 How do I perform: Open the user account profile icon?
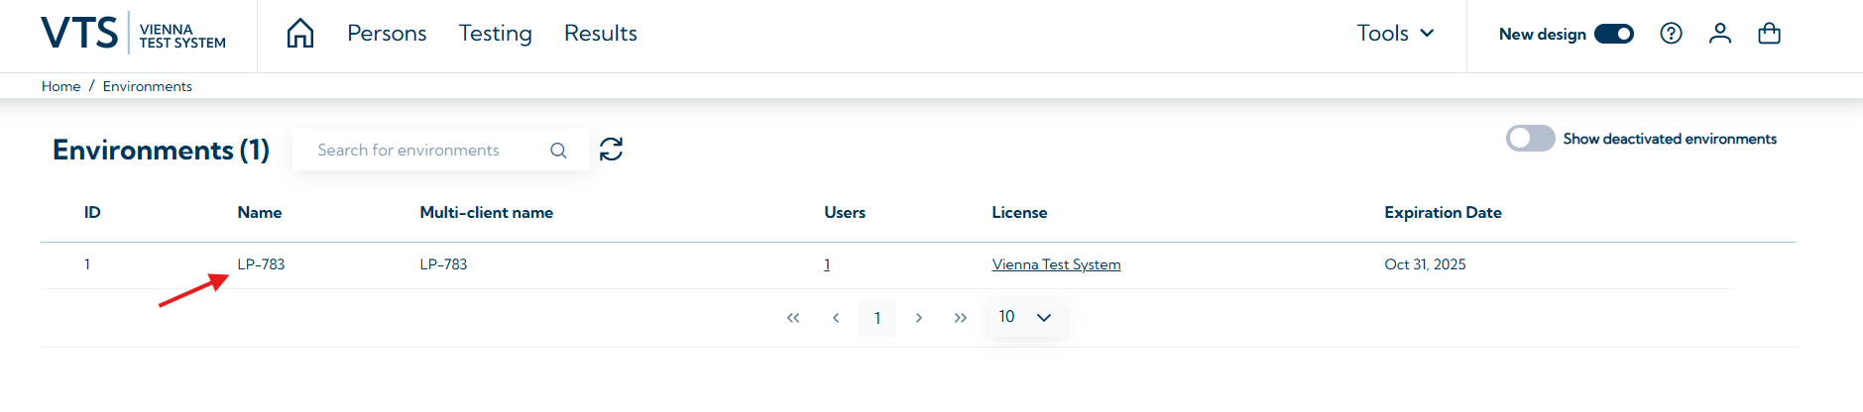[1720, 34]
